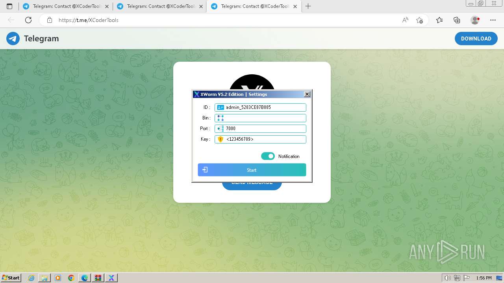The width and height of the screenshot is (504, 283).
Task: Click the XWorm taskbar icon
Action: 111,278
